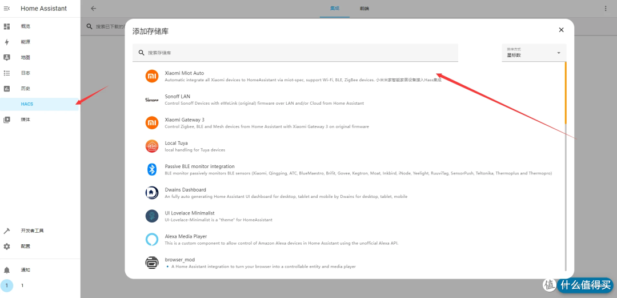Choose the Dwains Dashboard repository
This screenshot has width=617, height=298.
coord(348,193)
